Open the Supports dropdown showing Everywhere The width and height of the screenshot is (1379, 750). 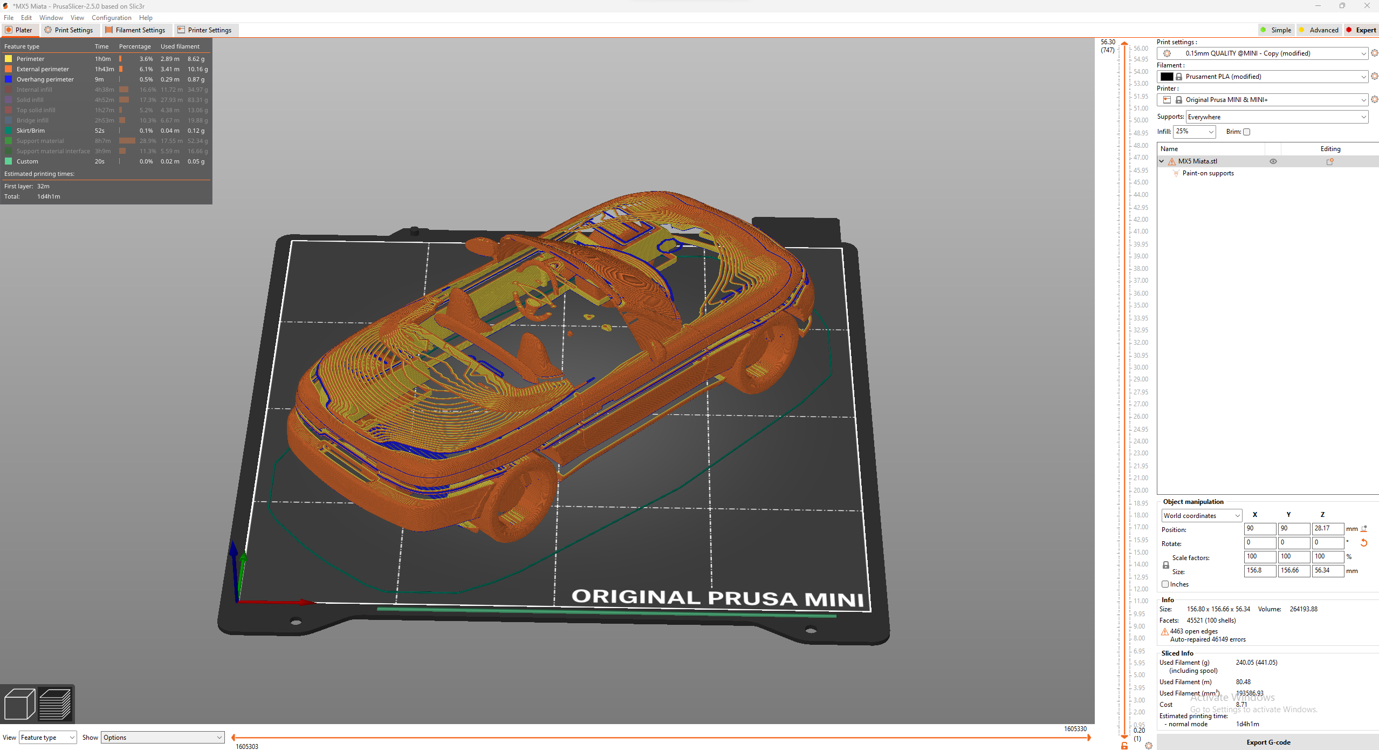point(1277,117)
